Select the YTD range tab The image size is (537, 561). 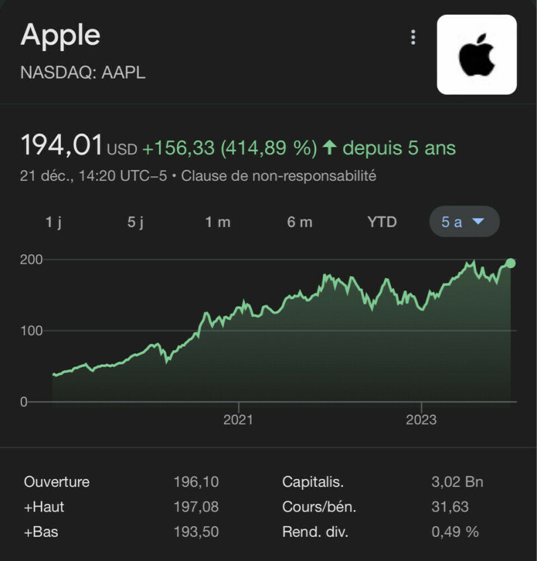click(382, 222)
